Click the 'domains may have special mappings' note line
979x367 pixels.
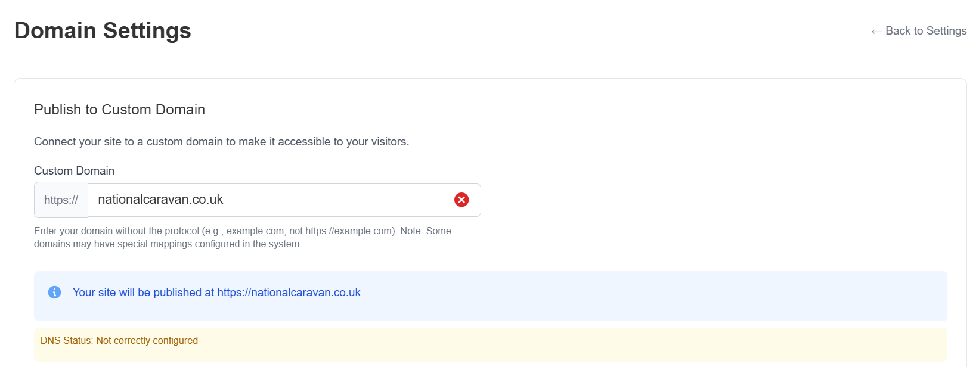point(168,244)
